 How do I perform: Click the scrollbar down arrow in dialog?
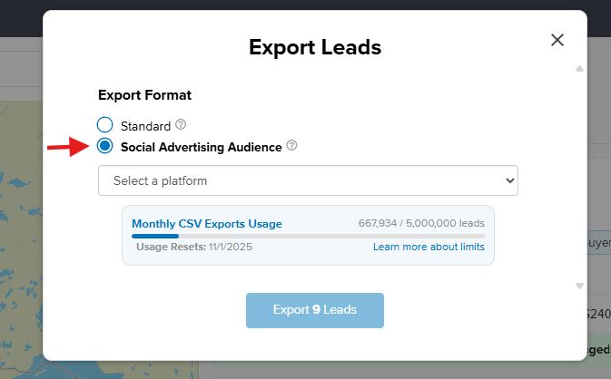point(579,286)
